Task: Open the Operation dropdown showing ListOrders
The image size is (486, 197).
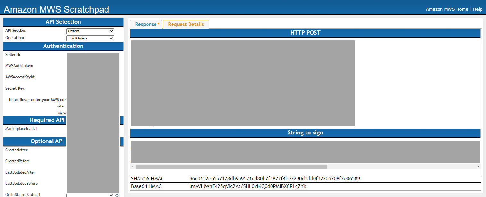Action: pyautogui.click(x=90, y=38)
